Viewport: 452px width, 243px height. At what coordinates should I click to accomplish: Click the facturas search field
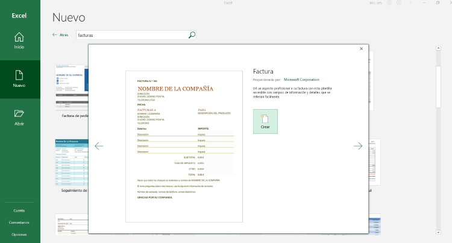(x=132, y=35)
